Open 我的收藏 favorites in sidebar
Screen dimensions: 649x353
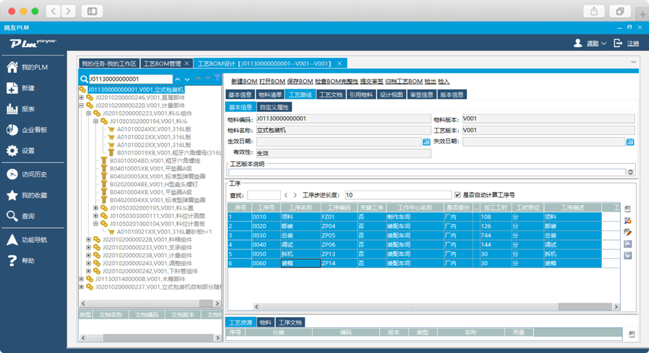(x=34, y=196)
